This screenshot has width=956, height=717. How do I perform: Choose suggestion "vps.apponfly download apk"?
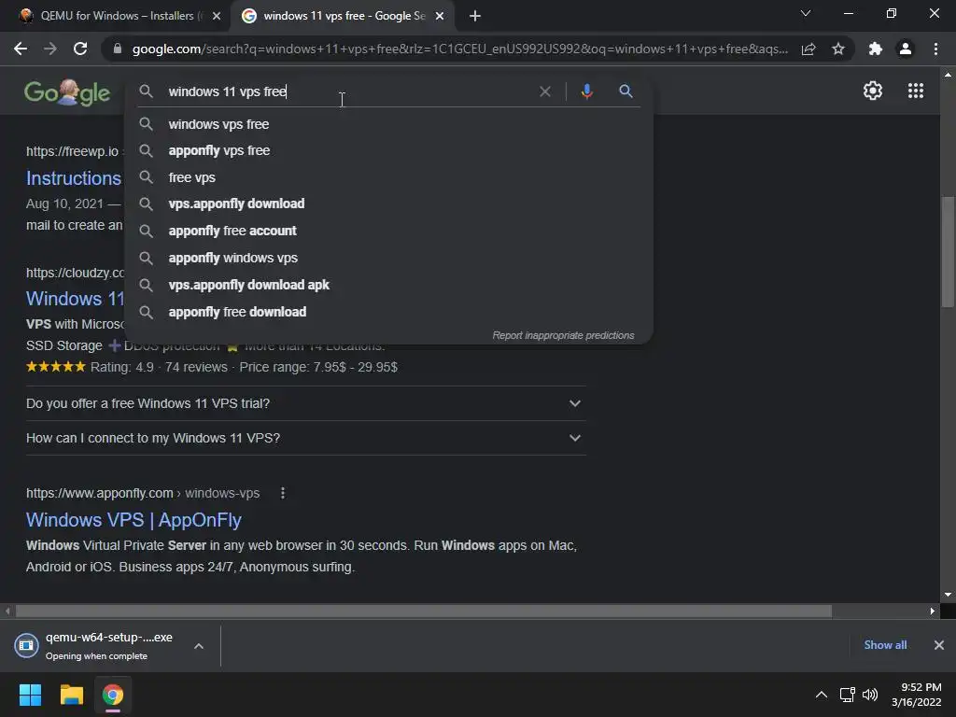[x=388, y=285]
